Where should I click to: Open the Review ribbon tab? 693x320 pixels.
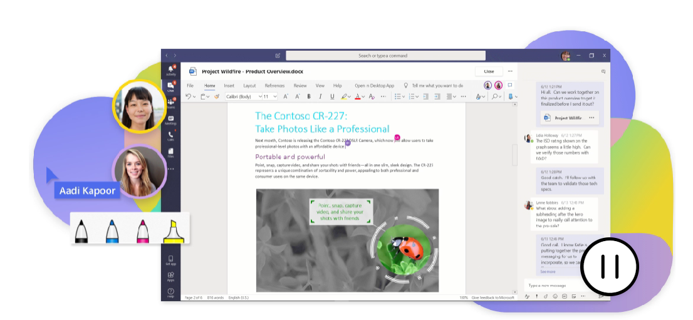(x=300, y=85)
